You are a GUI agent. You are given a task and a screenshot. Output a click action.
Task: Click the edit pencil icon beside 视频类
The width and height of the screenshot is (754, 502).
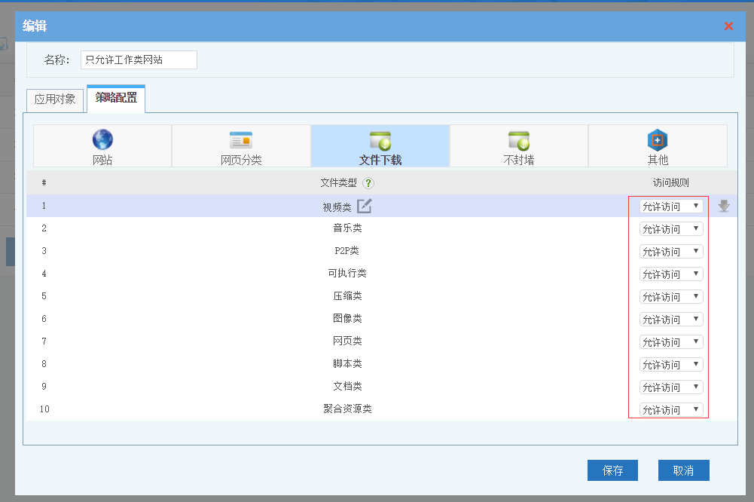click(x=365, y=206)
